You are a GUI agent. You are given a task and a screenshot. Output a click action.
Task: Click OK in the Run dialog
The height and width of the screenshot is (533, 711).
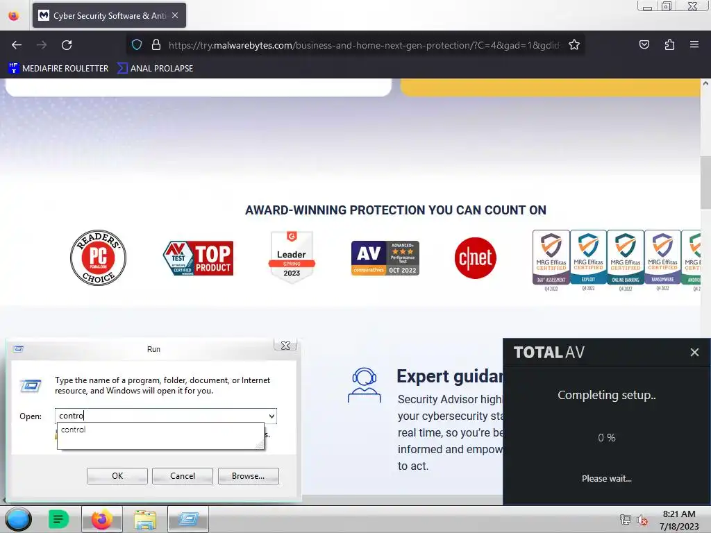117,476
